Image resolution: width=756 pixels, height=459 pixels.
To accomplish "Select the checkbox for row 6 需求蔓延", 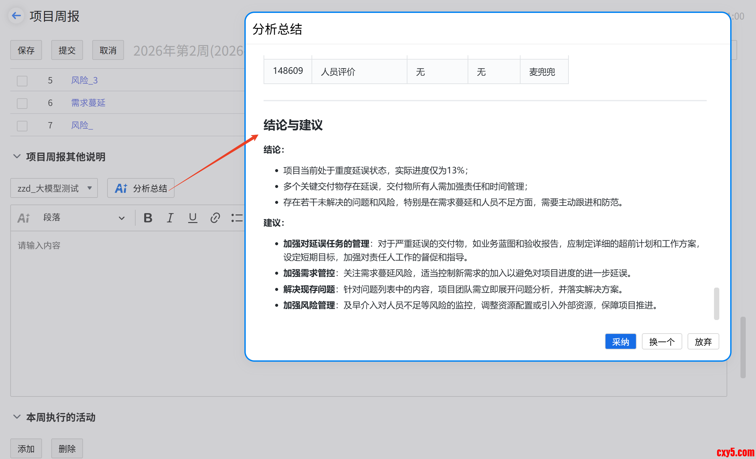I will (x=22, y=103).
